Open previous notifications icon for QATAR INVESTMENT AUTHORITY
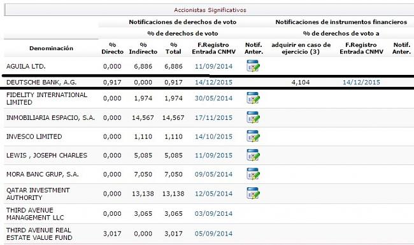 click(x=253, y=193)
